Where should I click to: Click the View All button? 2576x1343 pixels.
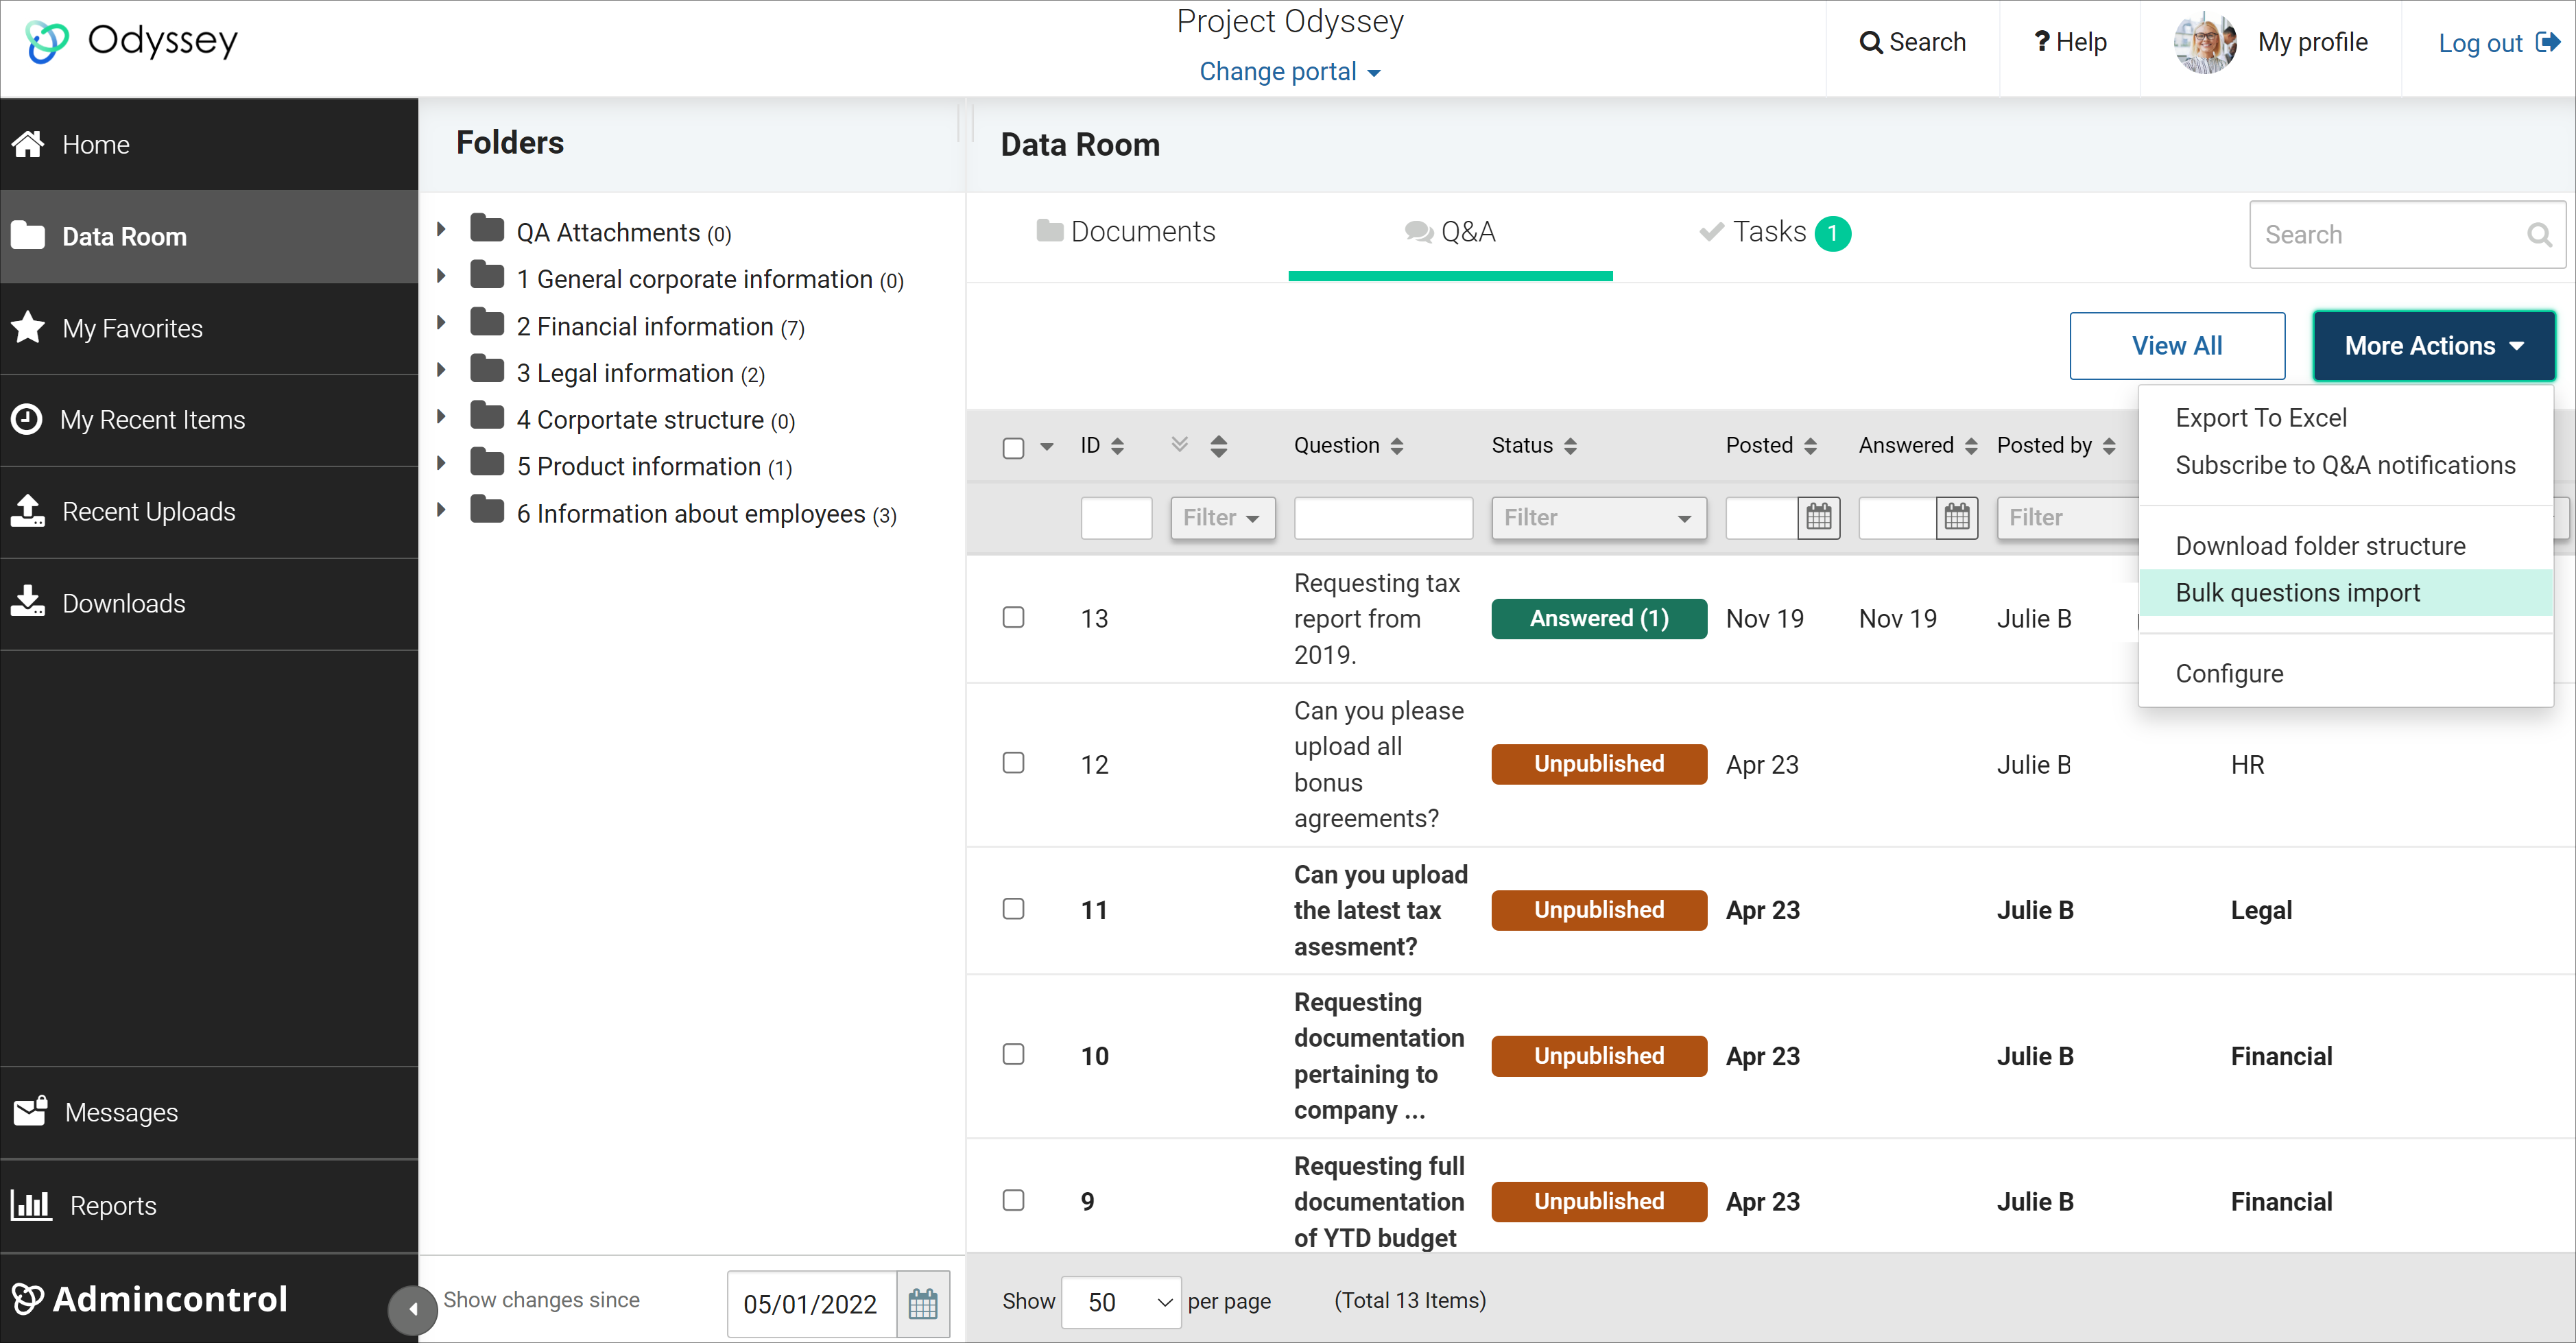2177,345
